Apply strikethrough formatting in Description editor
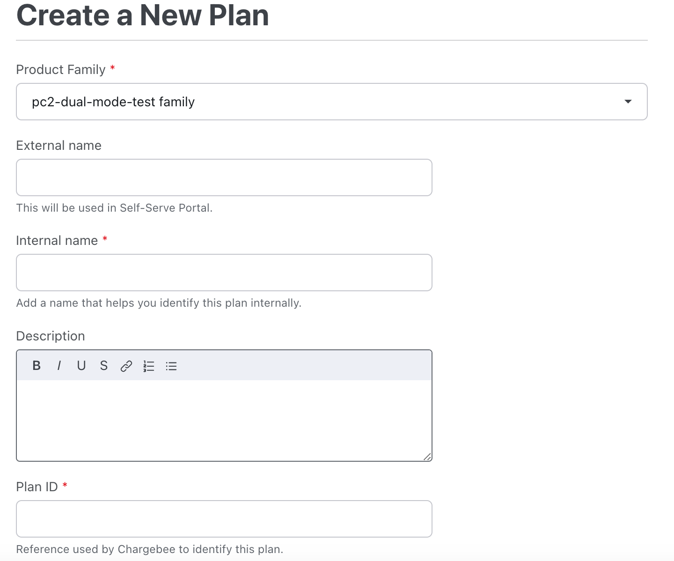The height and width of the screenshot is (561, 674). (x=104, y=366)
